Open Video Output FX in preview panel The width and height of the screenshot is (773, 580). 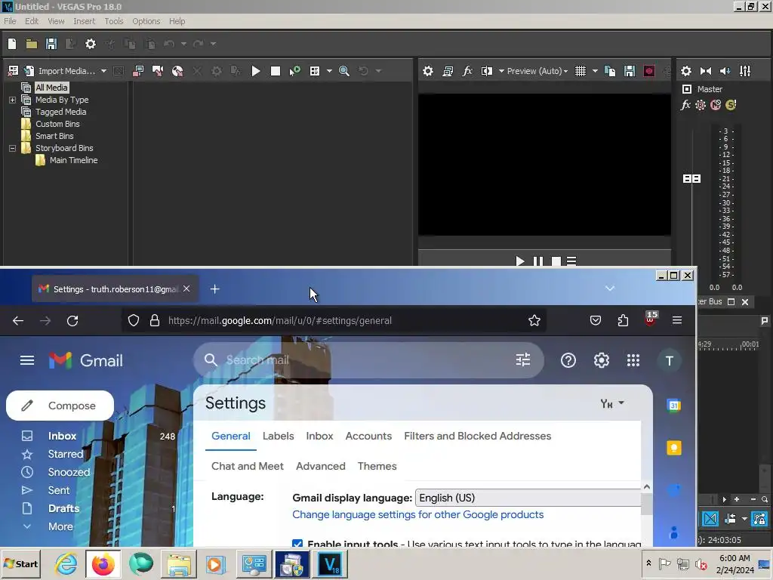click(467, 71)
